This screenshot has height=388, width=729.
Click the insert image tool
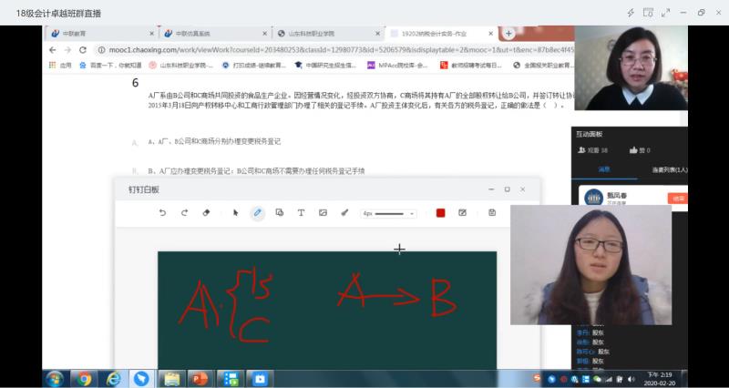click(x=323, y=212)
